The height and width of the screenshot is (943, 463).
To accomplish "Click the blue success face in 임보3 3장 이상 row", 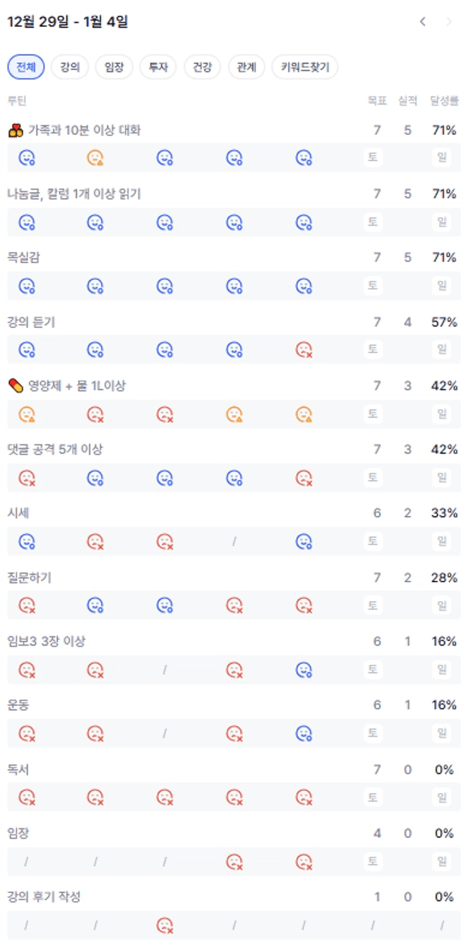I will point(304,670).
